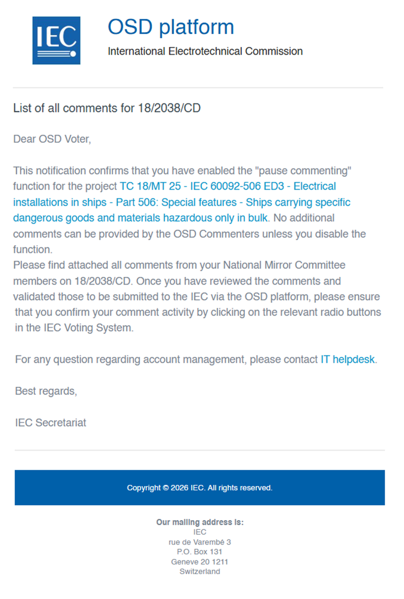Click the sentence about National Mirror Committee members

(x=179, y=273)
